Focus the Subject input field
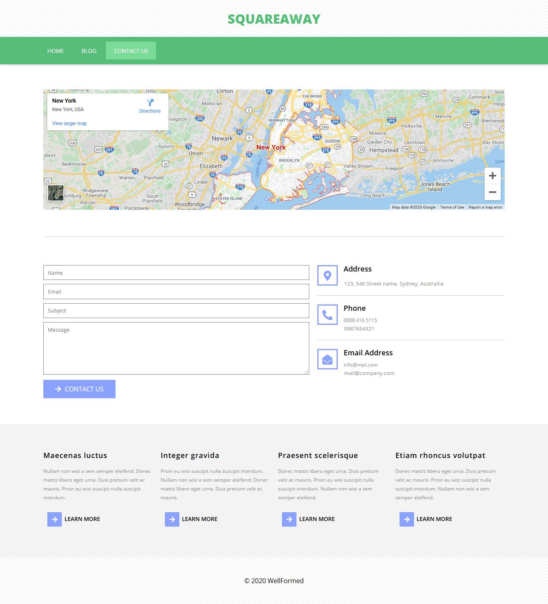 (176, 310)
